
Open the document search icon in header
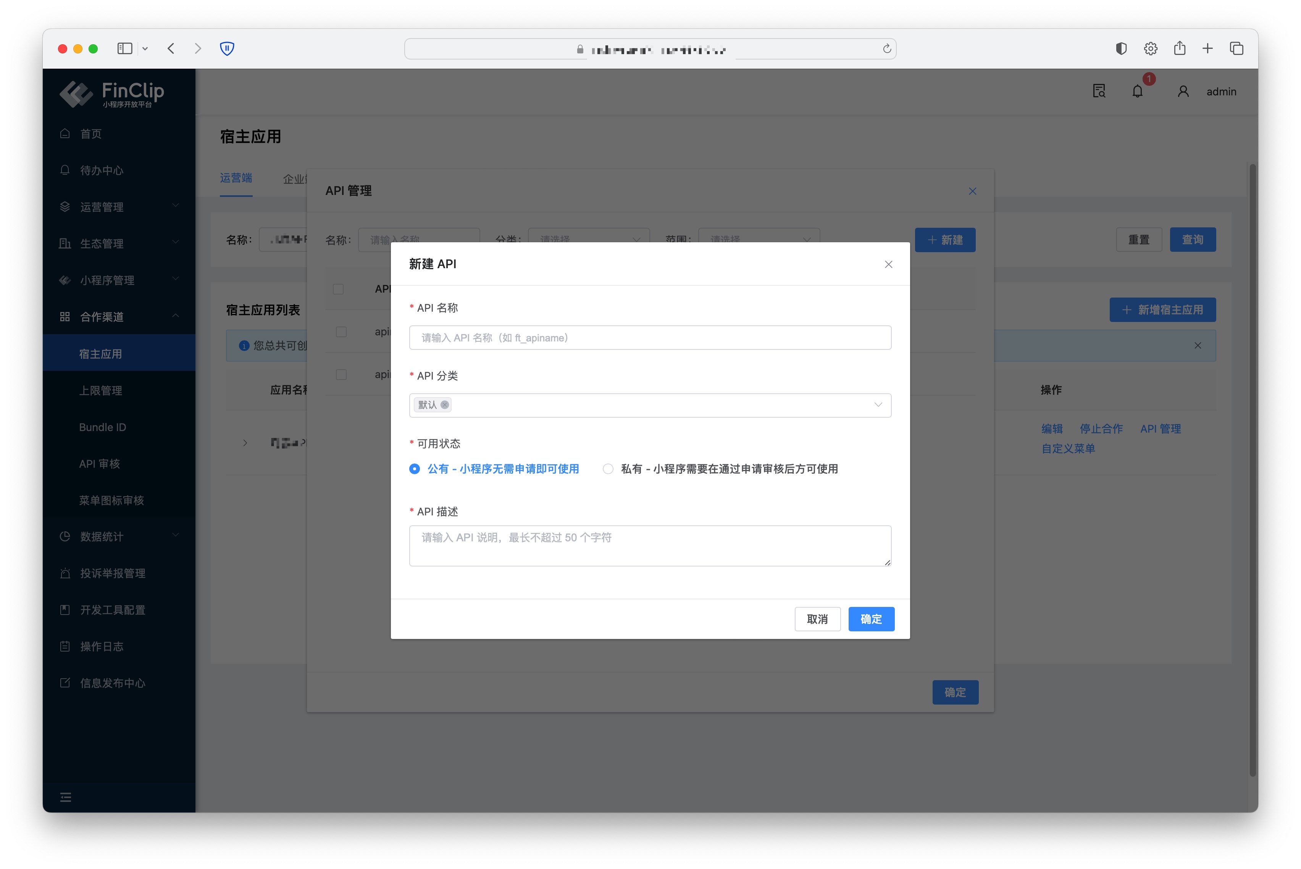1099,92
